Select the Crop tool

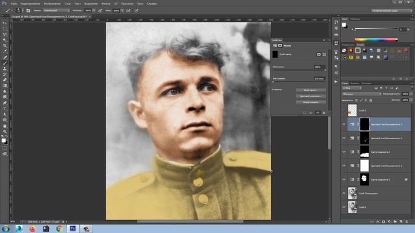pyautogui.click(x=5, y=46)
